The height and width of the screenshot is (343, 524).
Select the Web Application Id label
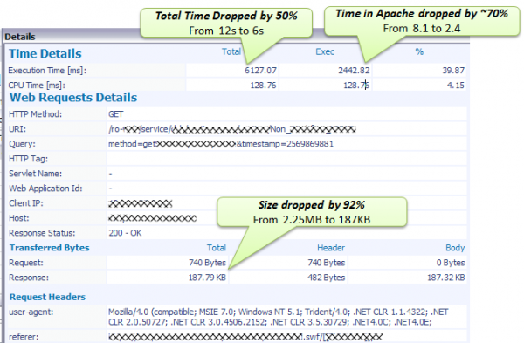click(x=45, y=189)
